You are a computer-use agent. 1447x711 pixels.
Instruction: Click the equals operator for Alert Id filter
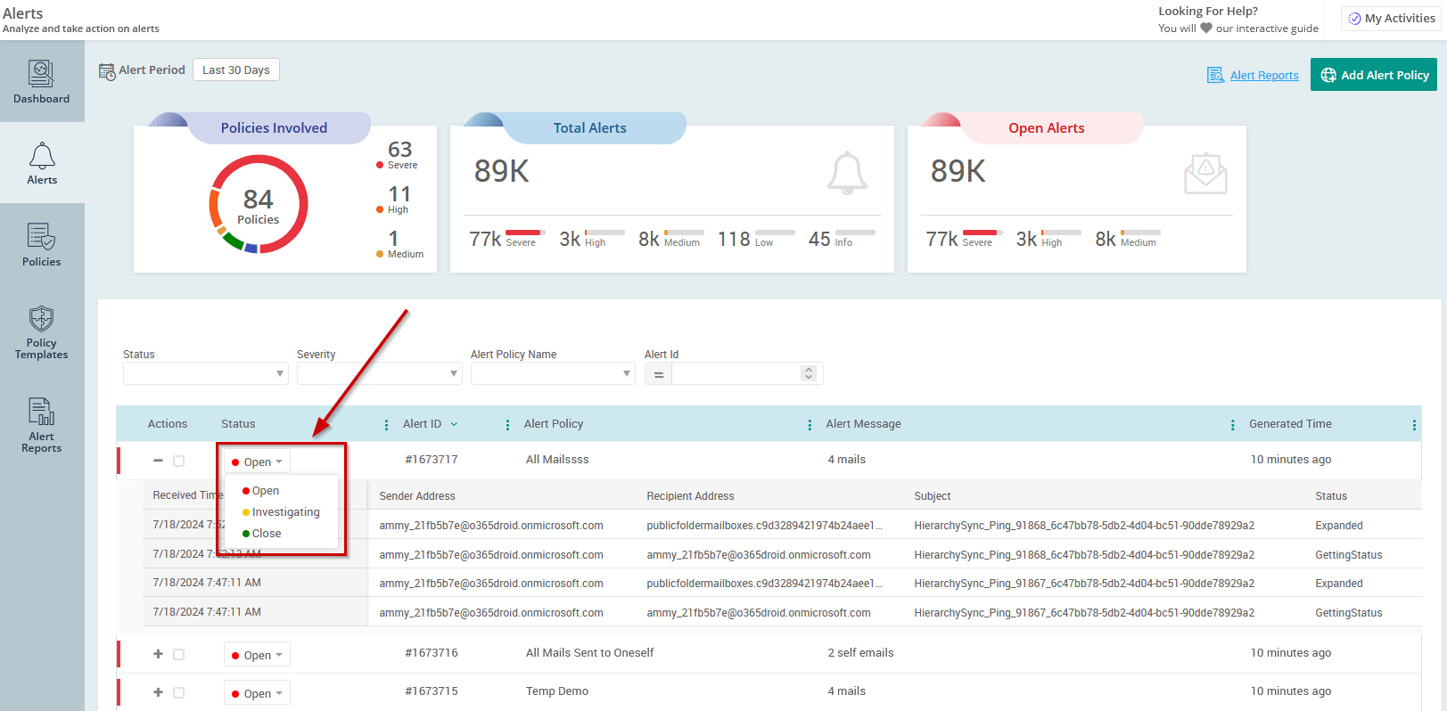point(658,374)
